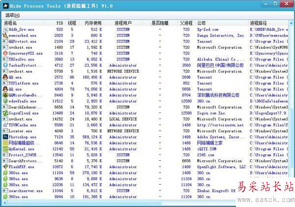Select the Photoshop.exe process name
The height and width of the screenshot is (207, 295).
(23, 137)
